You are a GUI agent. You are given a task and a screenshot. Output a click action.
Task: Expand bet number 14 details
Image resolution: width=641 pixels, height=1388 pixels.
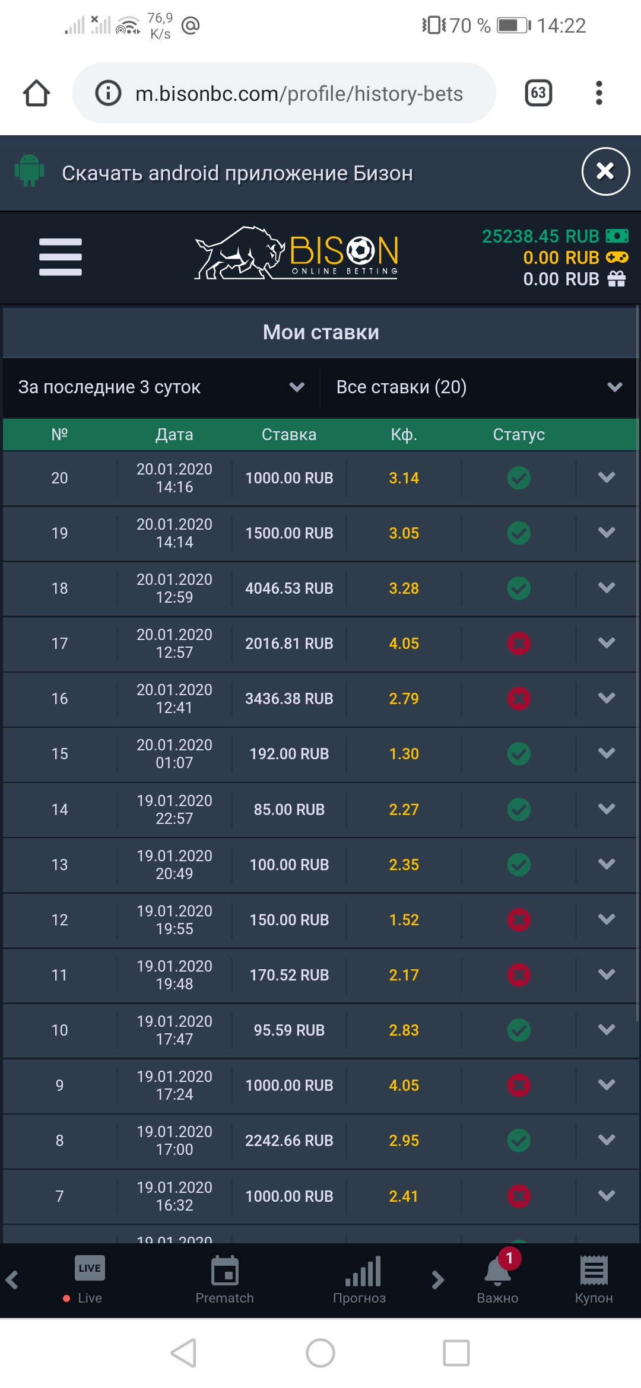607,809
